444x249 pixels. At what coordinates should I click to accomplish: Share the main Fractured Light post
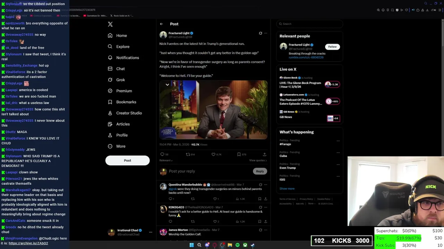click(264, 155)
